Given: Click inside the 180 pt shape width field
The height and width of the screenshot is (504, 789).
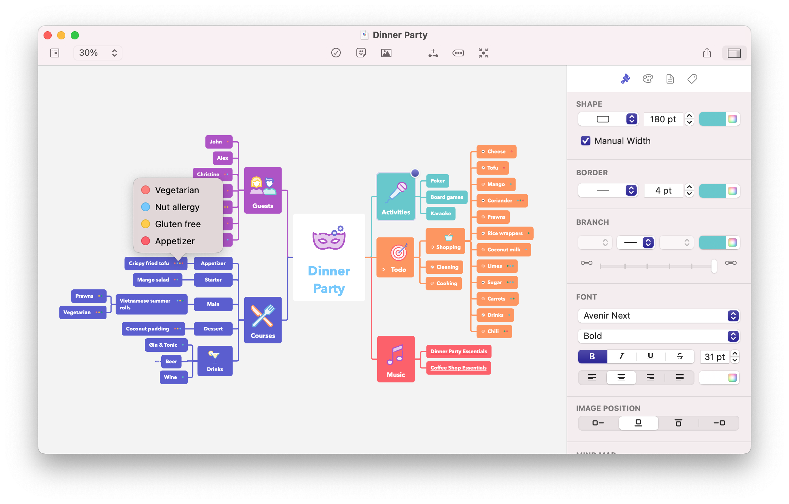Looking at the screenshot, I should pyautogui.click(x=662, y=119).
